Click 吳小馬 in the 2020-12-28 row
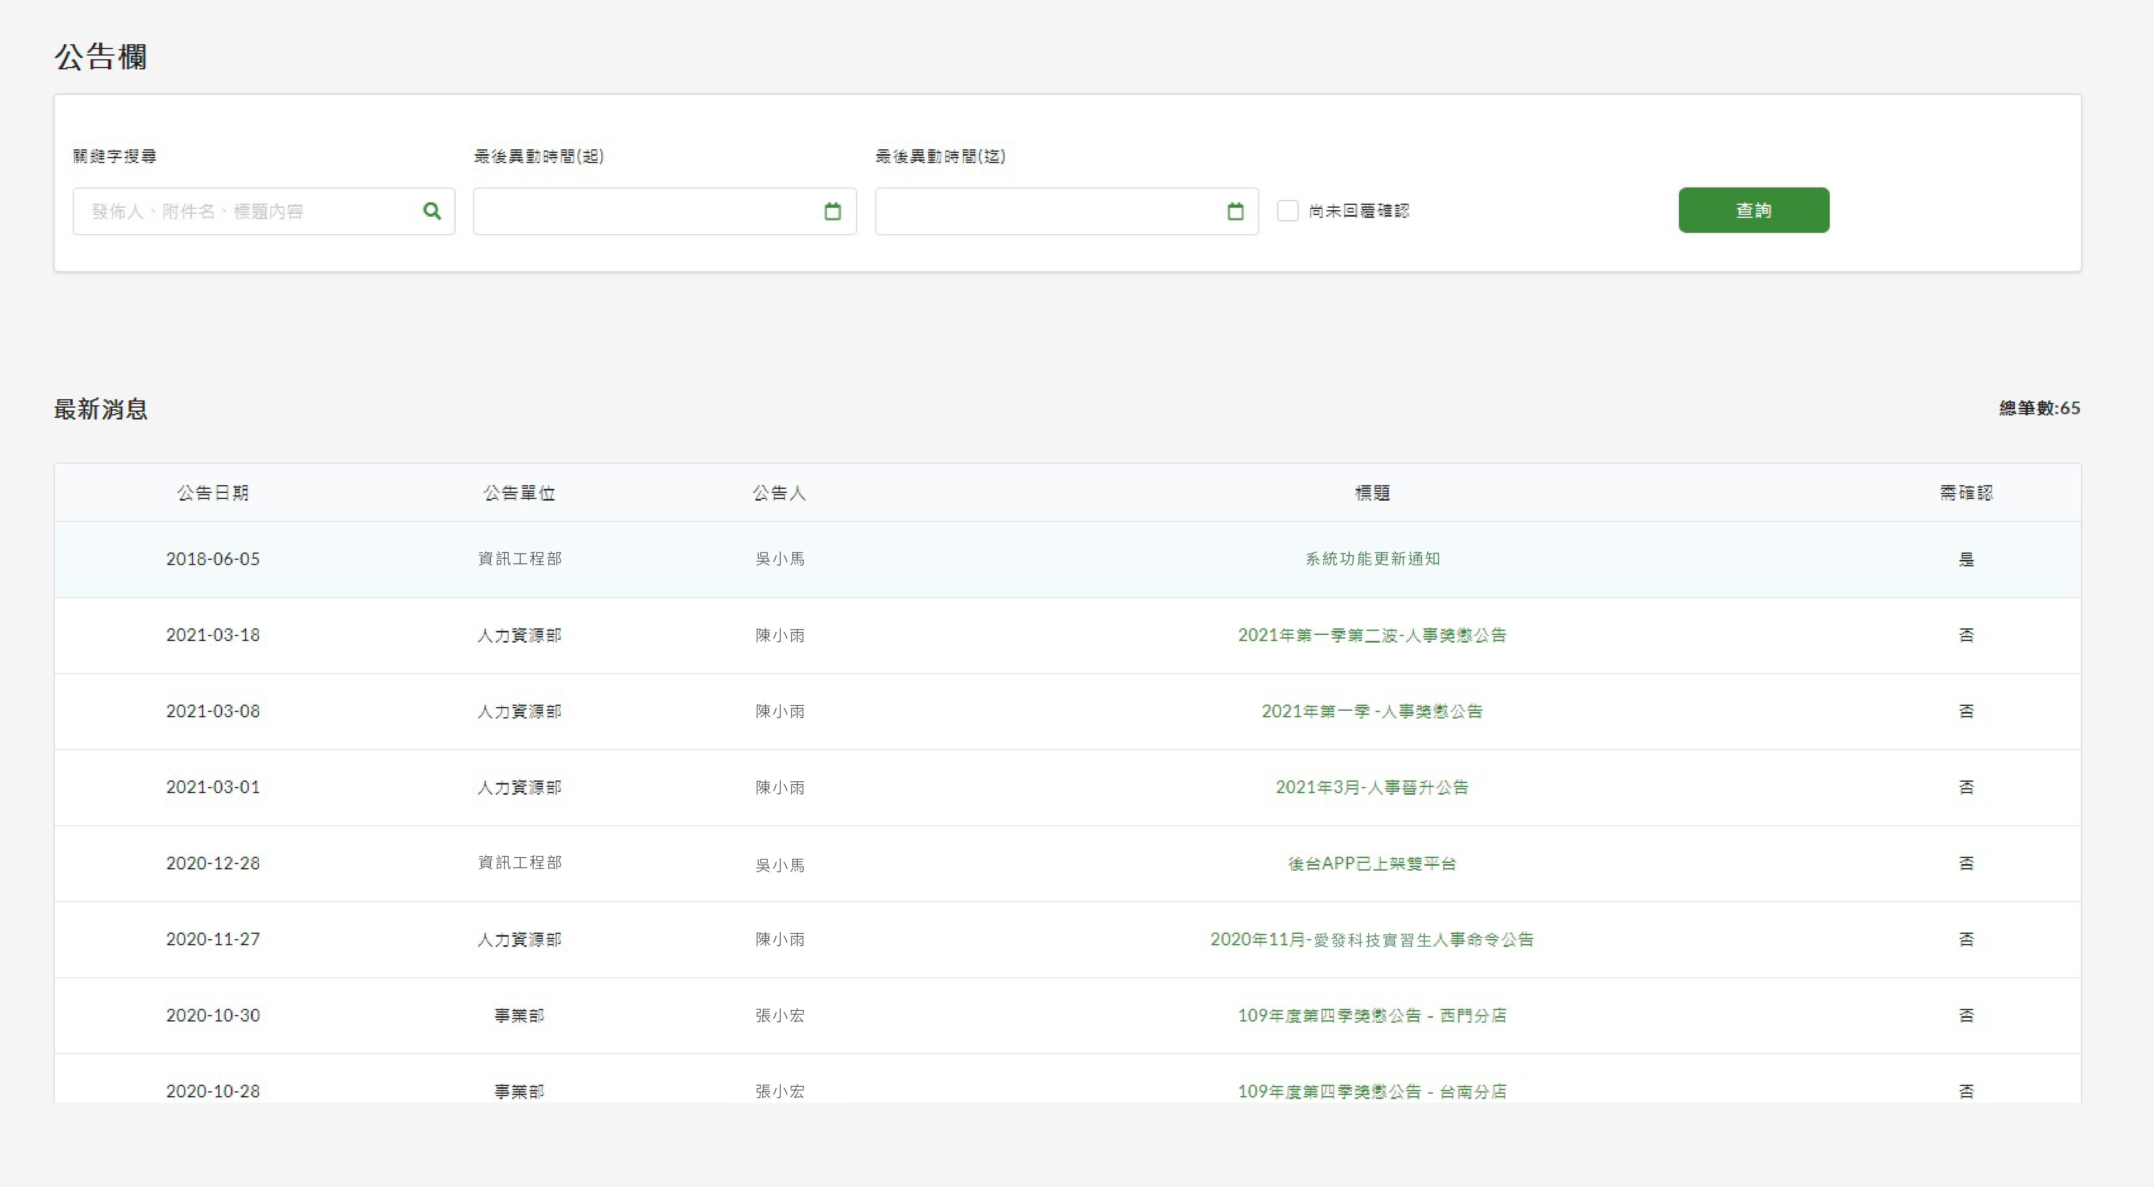This screenshot has height=1187, width=2154. (779, 865)
